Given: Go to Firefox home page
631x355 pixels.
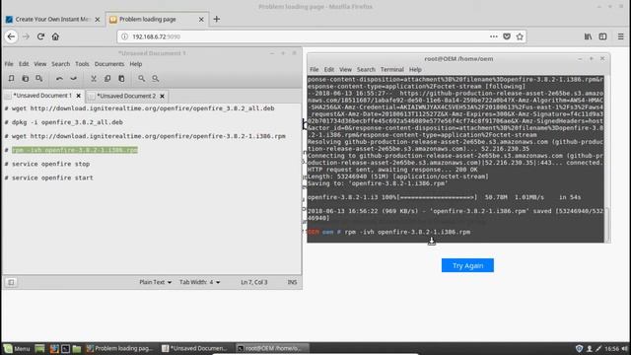Looking at the screenshot, I should [55, 36].
